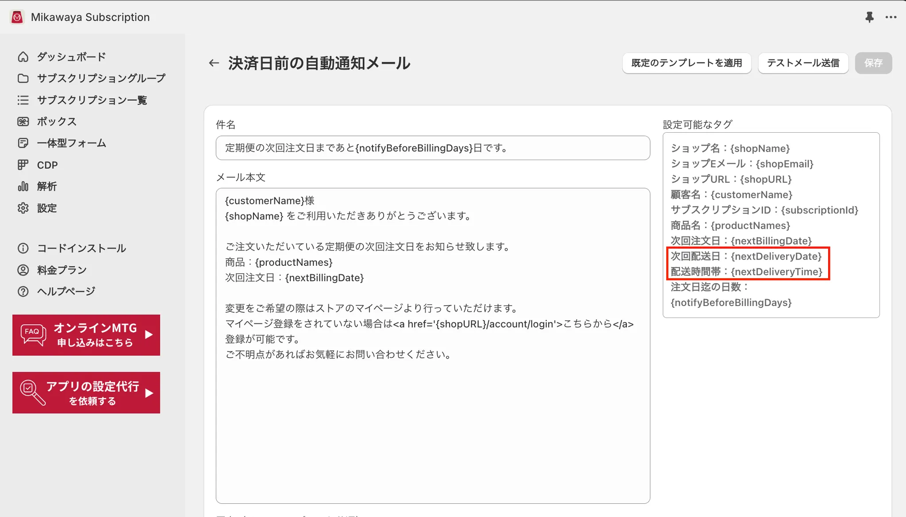Click 既定のテンプレートを適用 button
Image resolution: width=906 pixels, height=517 pixels.
coord(687,63)
